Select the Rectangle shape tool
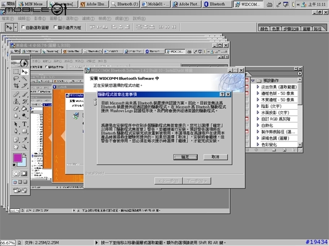The image size is (329, 246). 25,131
